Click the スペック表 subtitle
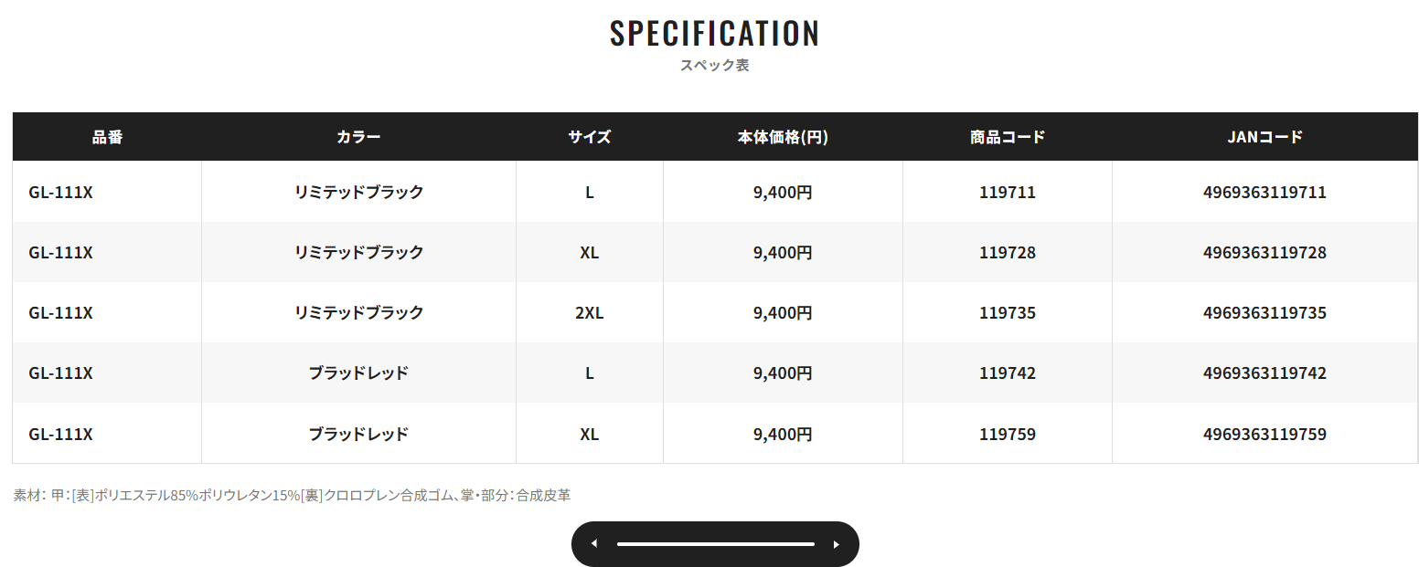Viewport: 1419px width, 567px height. coord(714,66)
